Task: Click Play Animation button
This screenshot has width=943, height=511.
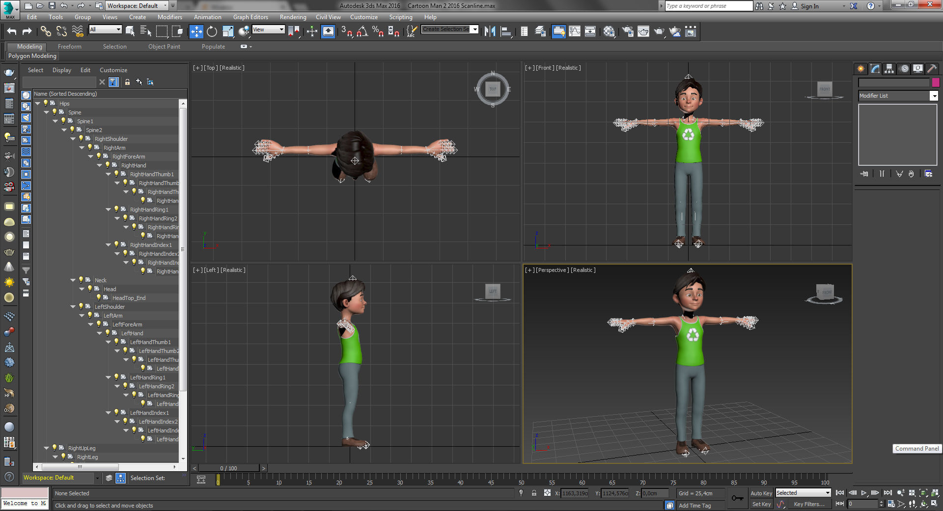Action: pyautogui.click(x=863, y=493)
